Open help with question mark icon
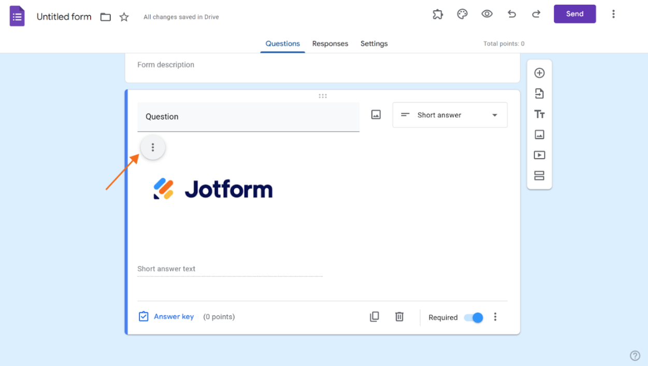Screen dimensions: 648x366 (x=635, y=356)
